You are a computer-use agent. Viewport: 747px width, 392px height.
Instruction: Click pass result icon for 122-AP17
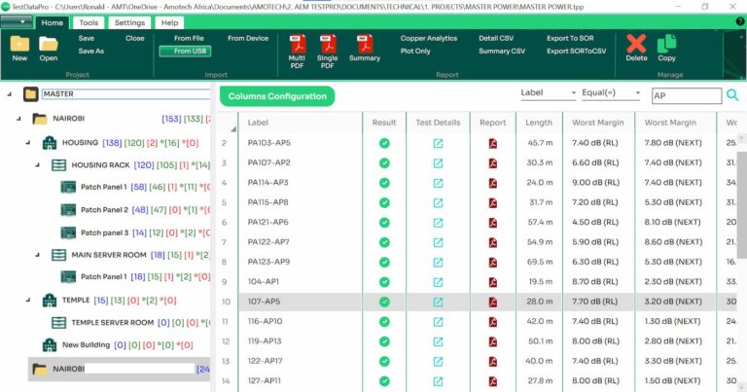click(384, 362)
